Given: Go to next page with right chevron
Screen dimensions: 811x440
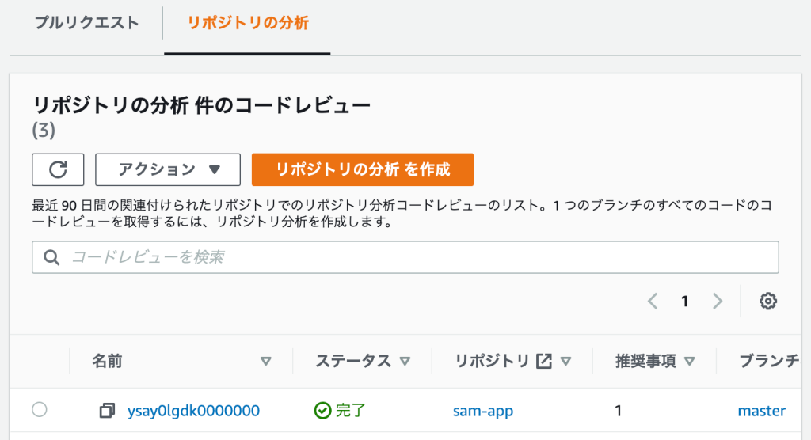Looking at the screenshot, I should pyautogui.click(x=718, y=302).
